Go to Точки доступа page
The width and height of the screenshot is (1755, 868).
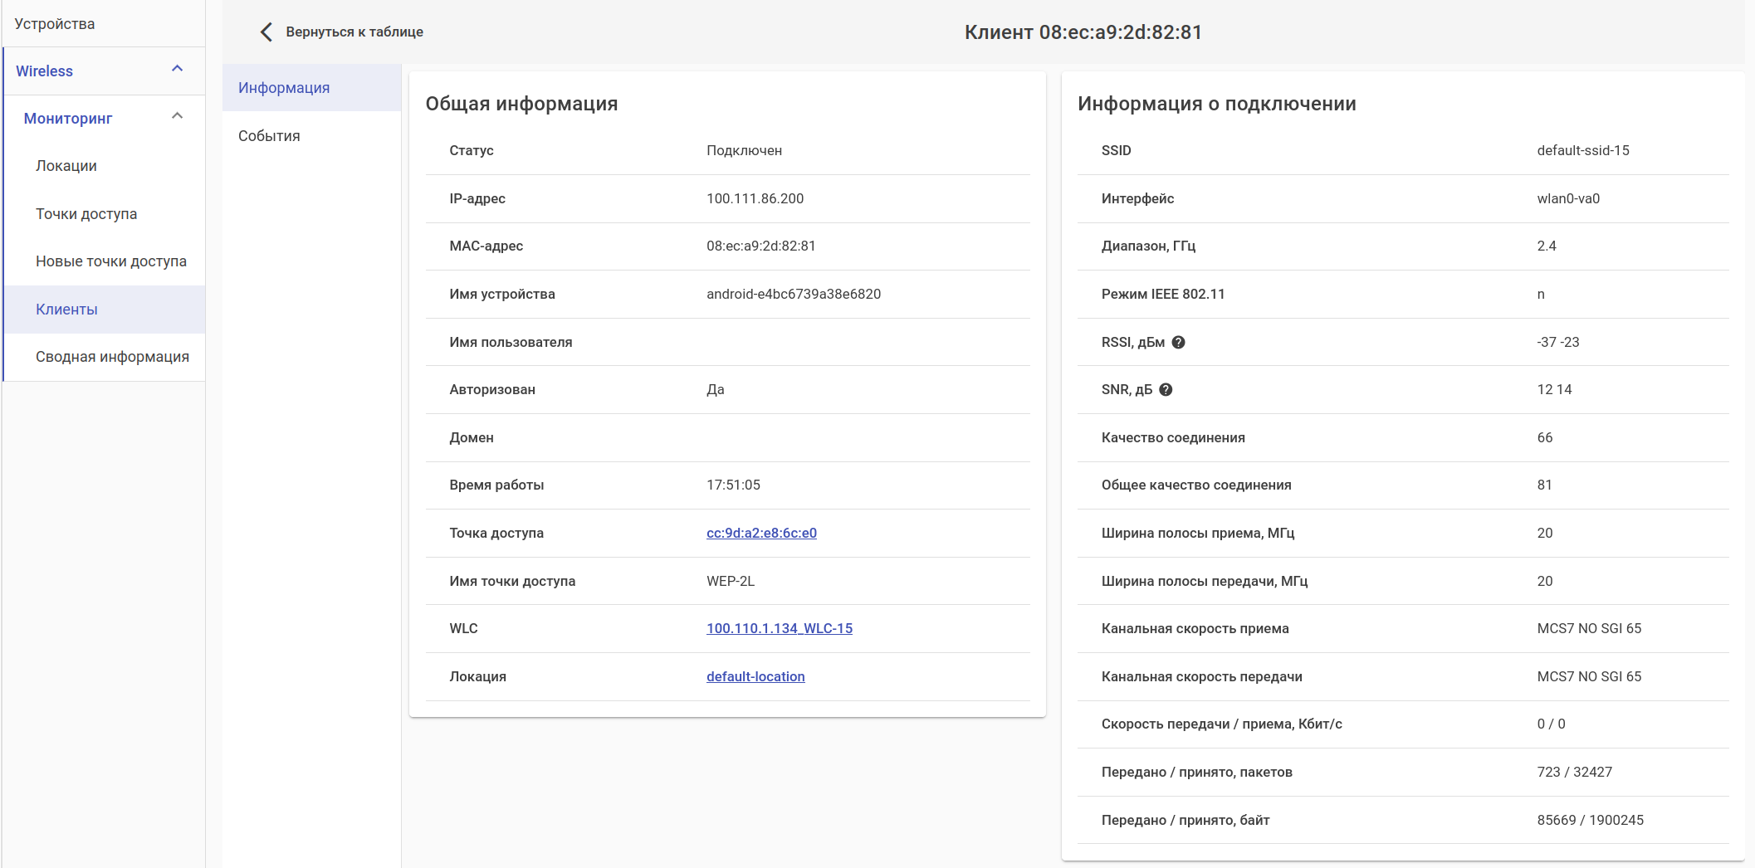[x=86, y=214]
